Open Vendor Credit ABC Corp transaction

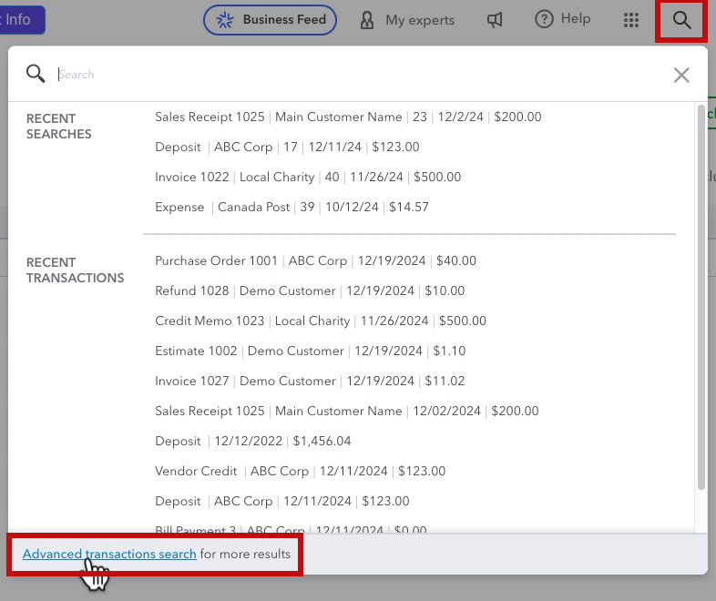coord(300,472)
